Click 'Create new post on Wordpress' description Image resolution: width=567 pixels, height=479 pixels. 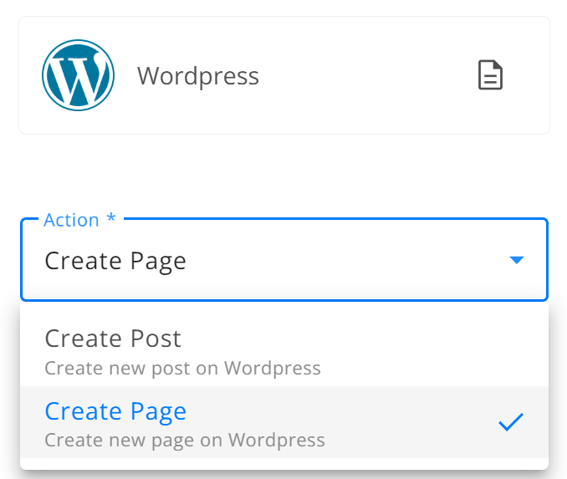pos(182,368)
